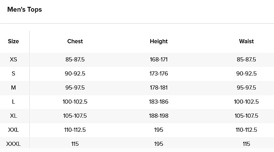The width and height of the screenshot is (274, 152).
Task: Select the Chest column header
Action: (75, 41)
